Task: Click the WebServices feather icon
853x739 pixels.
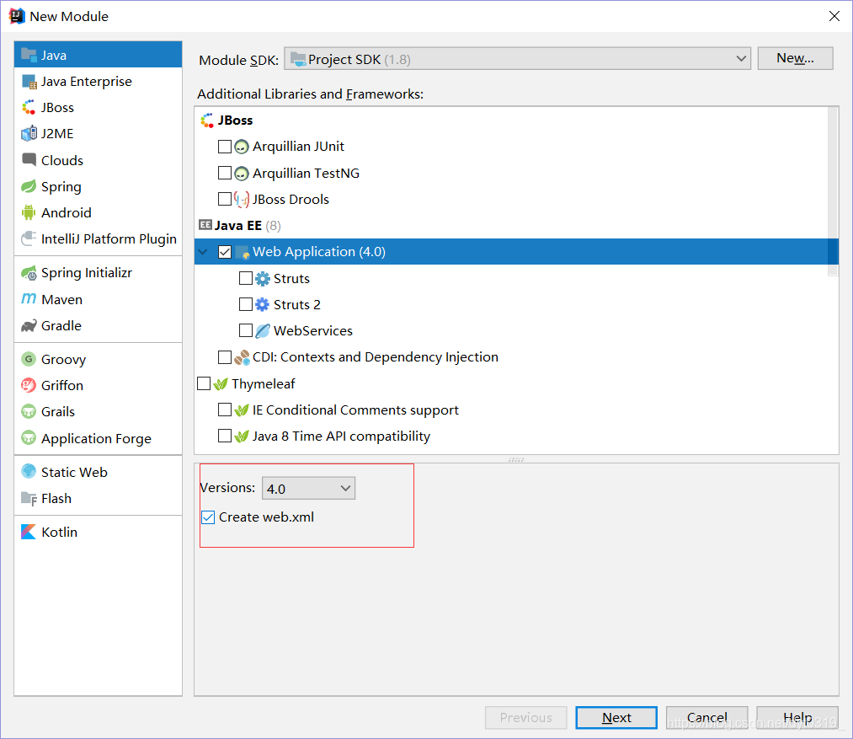Action: click(263, 330)
